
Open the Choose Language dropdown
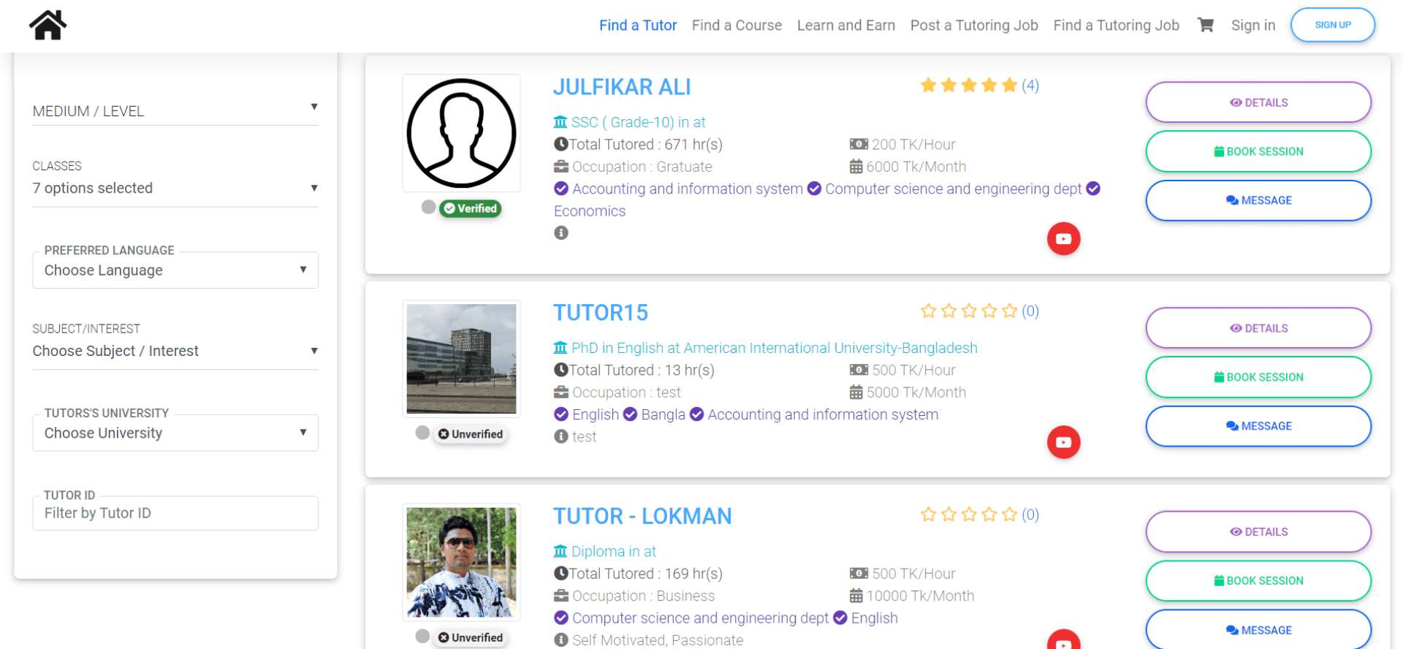click(x=175, y=270)
